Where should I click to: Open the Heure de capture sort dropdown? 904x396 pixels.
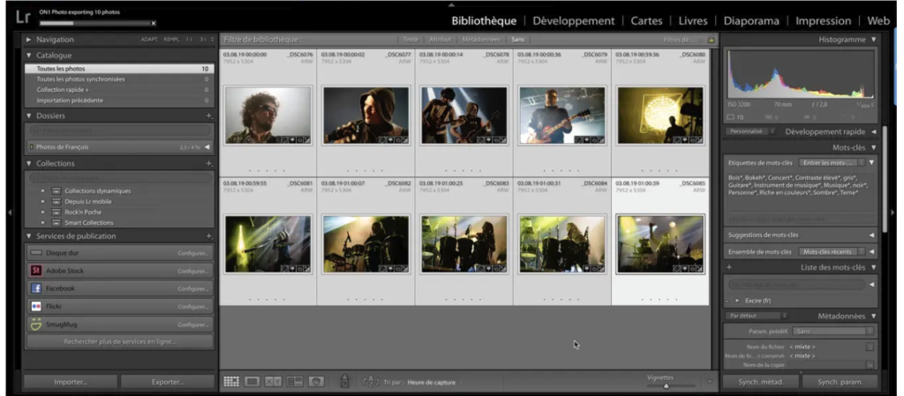tap(432, 382)
